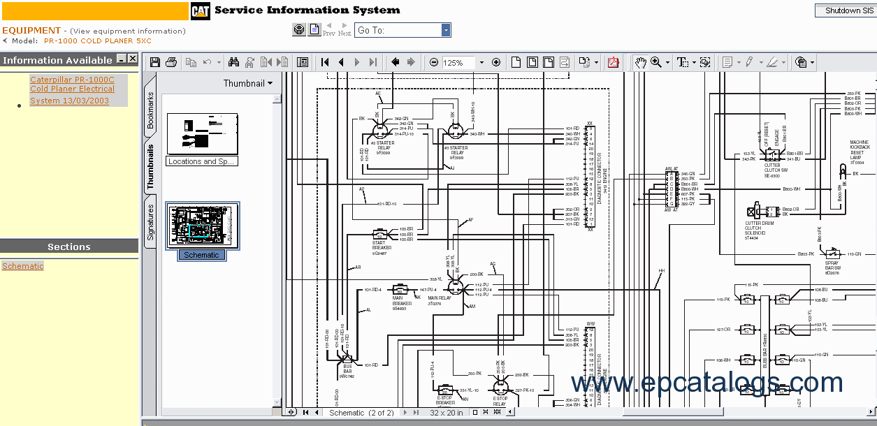Print the schematic document
Viewport: 877px width, 426px height.
click(x=171, y=62)
